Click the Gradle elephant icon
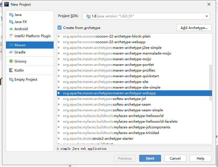Image resolution: width=218 pixels, height=167 pixels. pos(11,52)
